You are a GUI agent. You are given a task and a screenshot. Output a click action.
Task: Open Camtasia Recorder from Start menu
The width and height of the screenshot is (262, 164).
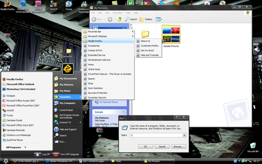pyautogui.click(x=14, y=130)
